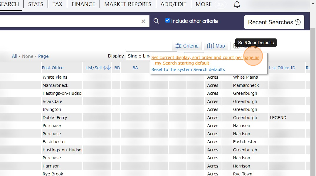Click Scarsdale post office cell
This screenshot has height=176, width=316.
point(52,101)
